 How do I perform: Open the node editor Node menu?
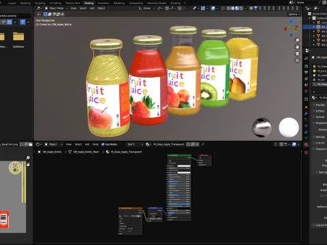point(95,144)
